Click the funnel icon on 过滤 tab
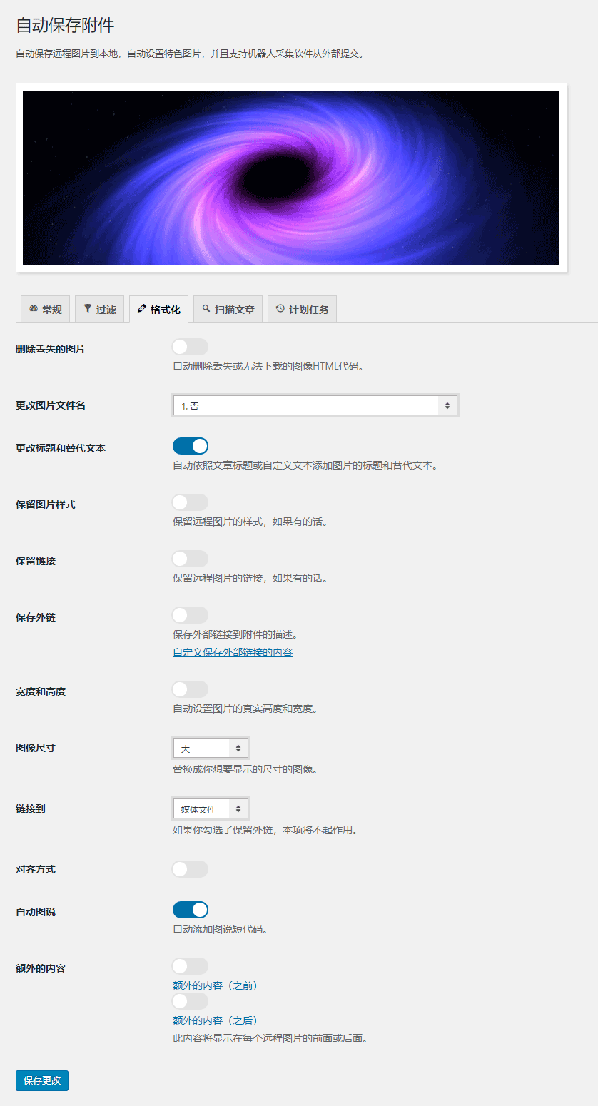Viewport: 598px width, 1106px height. pos(88,309)
